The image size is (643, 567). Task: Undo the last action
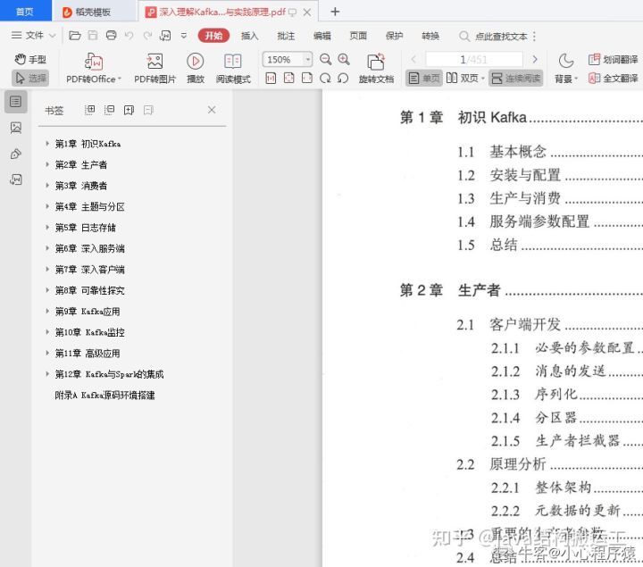click(x=129, y=36)
